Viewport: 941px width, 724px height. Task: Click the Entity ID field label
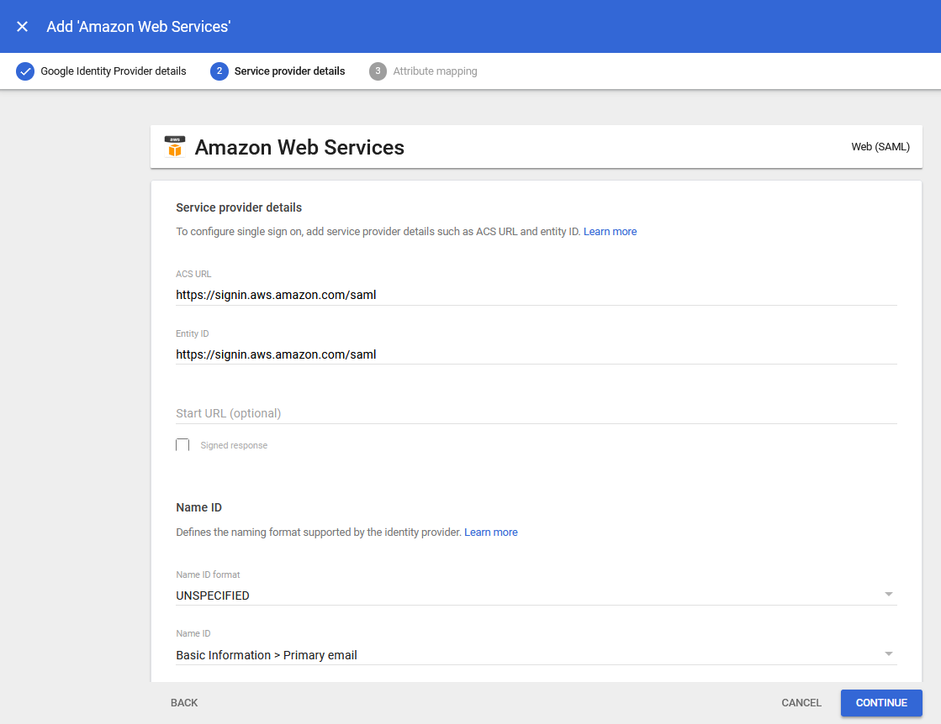point(192,333)
